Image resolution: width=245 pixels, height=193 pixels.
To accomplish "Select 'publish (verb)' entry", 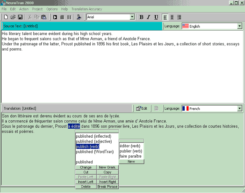I will [x=87, y=147].
